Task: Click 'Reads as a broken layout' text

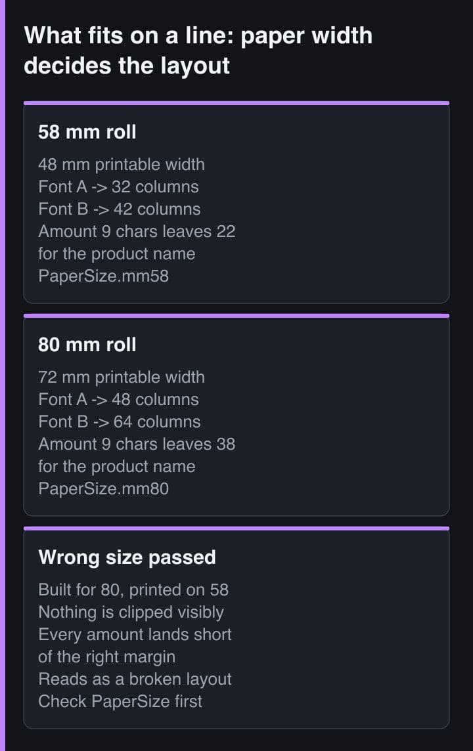Action: (x=135, y=679)
